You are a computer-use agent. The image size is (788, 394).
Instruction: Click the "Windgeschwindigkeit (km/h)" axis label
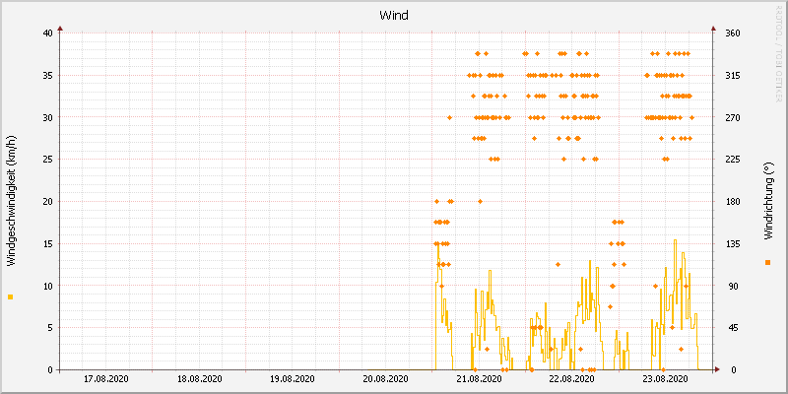click(x=11, y=201)
